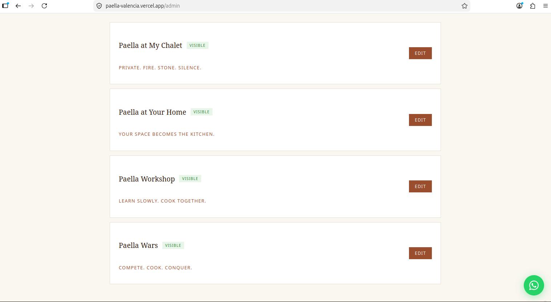The image size is (551, 302).
Task: Open the browser account profile icon
Action: pos(519,6)
